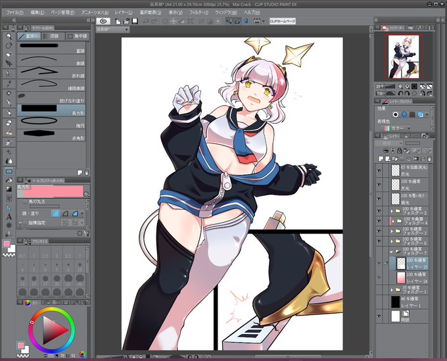
Task: Hide the top 65% add glow layer
Action: [379, 170]
